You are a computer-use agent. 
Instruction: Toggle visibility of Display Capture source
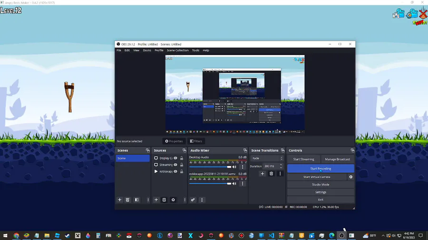(x=175, y=158)
